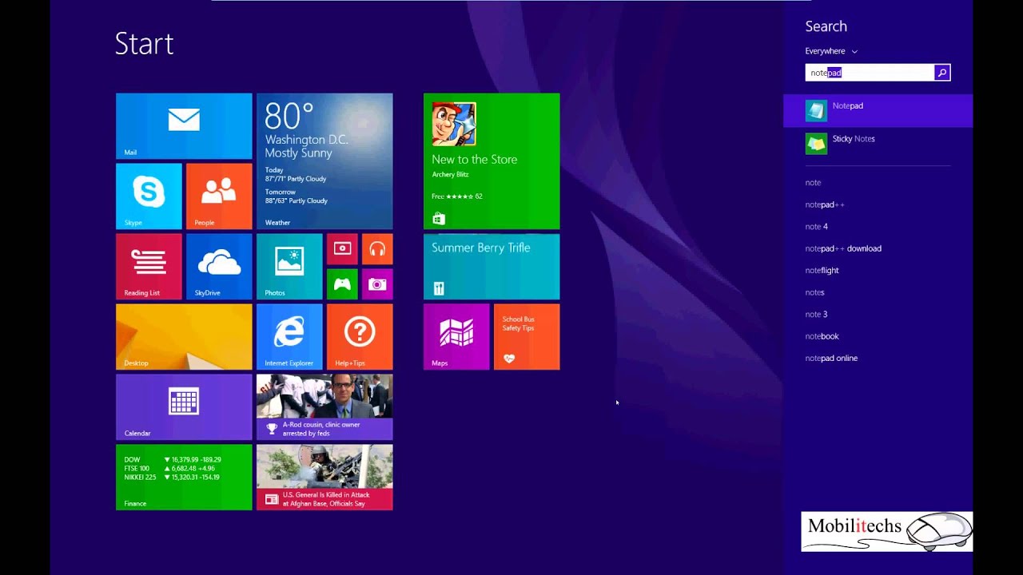Open the U.S. General news tile

(324, 478)
